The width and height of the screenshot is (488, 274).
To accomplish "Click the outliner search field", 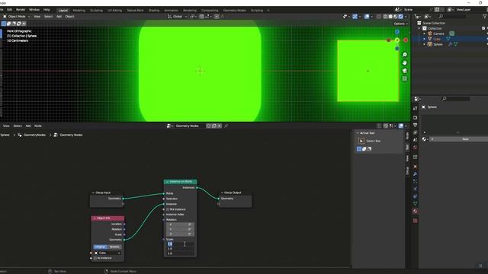I will 452,16.
